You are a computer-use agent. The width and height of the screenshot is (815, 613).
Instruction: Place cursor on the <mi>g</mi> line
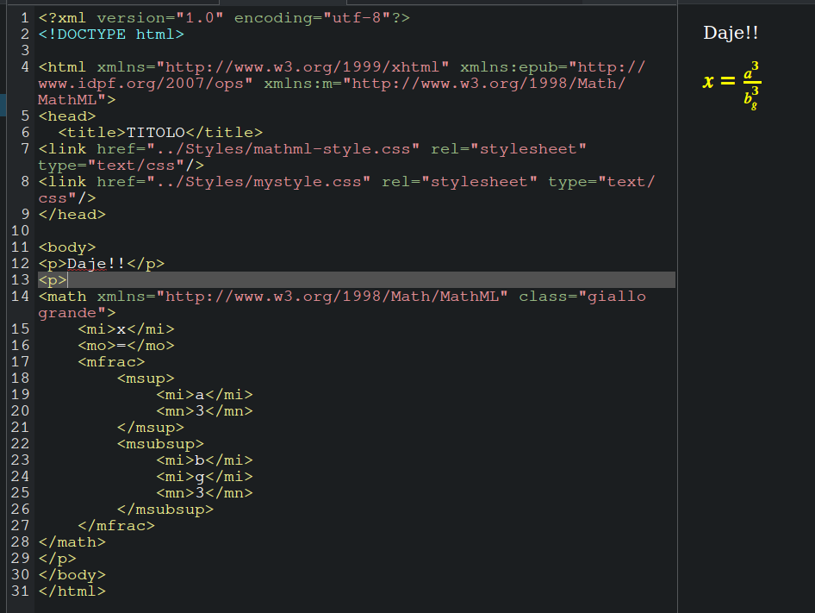(204, 477)
